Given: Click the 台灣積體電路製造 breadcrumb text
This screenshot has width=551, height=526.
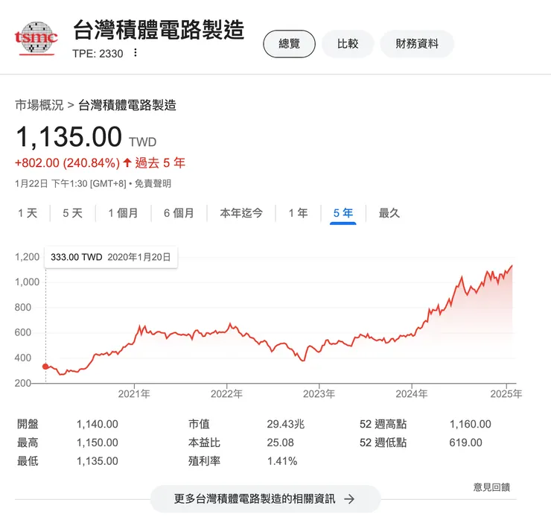Looking at the screenshot, I should pyautogui.click(x=127, y=105).
